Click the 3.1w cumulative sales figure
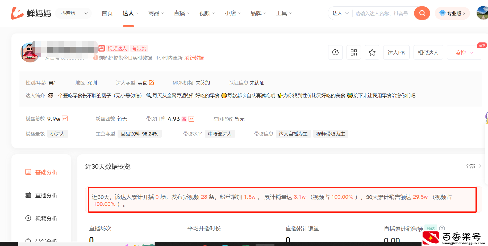488x246 pixels. click(300, 197)
